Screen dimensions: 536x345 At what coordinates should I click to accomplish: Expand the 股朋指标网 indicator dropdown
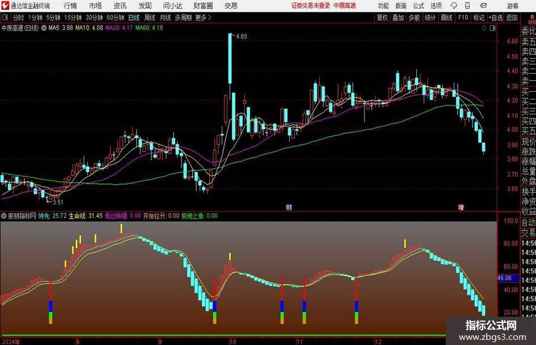(x=4, y=216)
